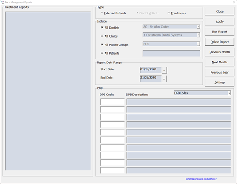Open the date picker for Start Date
237x184 pixels.
(x=165, y=70)
